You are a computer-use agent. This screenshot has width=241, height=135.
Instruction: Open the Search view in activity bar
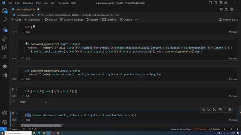click(5, 19)
